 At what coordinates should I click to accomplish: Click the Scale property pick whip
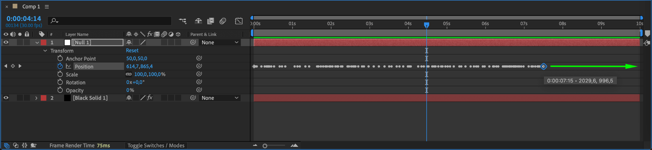click(x=199, y=74)
